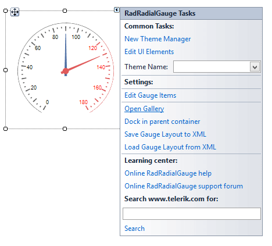This screenshot has width=272, height=246.
Task: Click the Common Tasks heading
Action: [149, 26]
